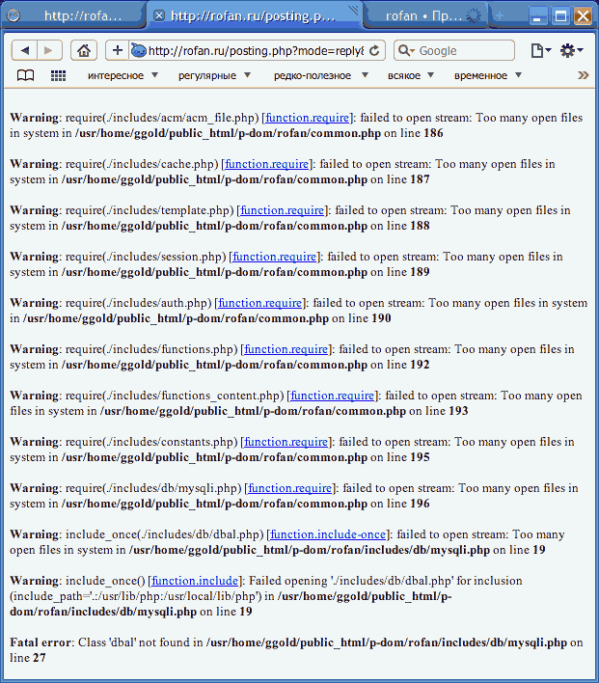Open search engine magnifier dropdown
The image size is (599, 683).
click(406, 50)
